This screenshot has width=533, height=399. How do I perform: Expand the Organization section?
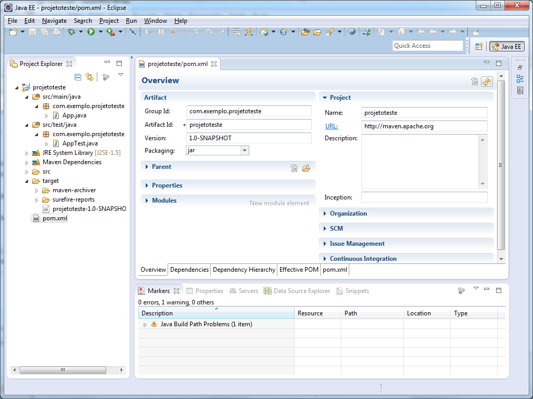tap(325, 214)
